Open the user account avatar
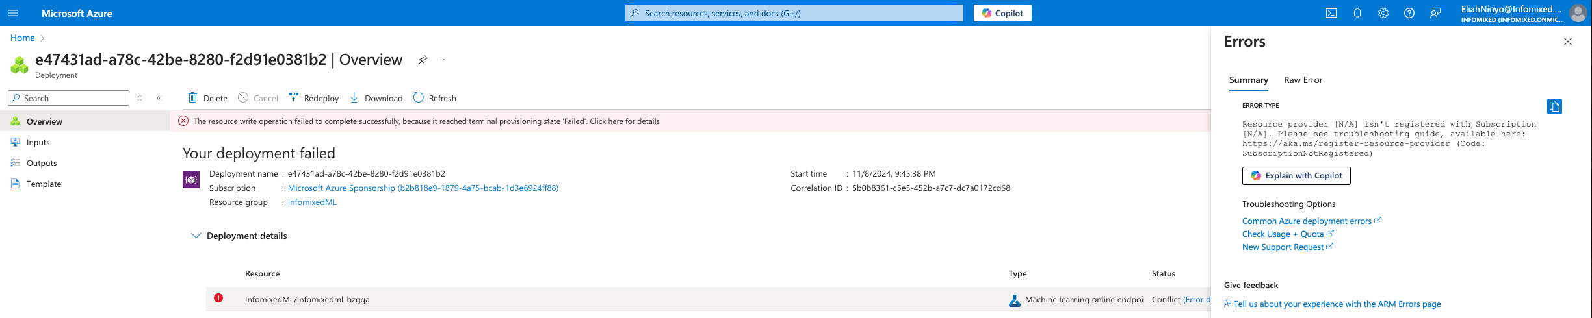Viewport: 1592px width, 318px height. pos(1578,13)
